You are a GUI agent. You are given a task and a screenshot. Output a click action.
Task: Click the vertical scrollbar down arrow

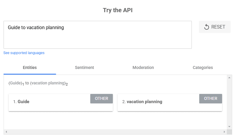pyautogui.click(x=229, y=127)
